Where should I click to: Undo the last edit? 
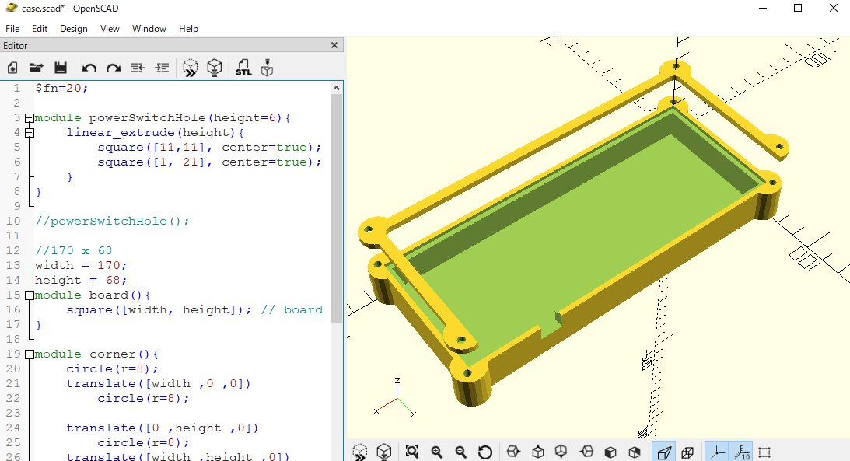89,68
